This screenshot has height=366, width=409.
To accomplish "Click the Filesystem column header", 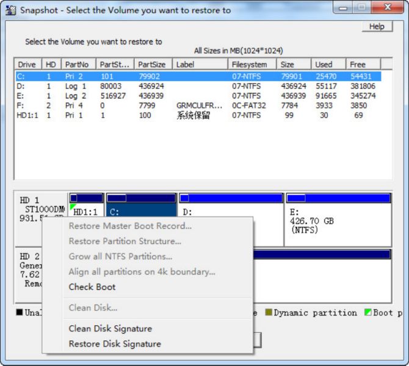I will [x=252, y=64].
